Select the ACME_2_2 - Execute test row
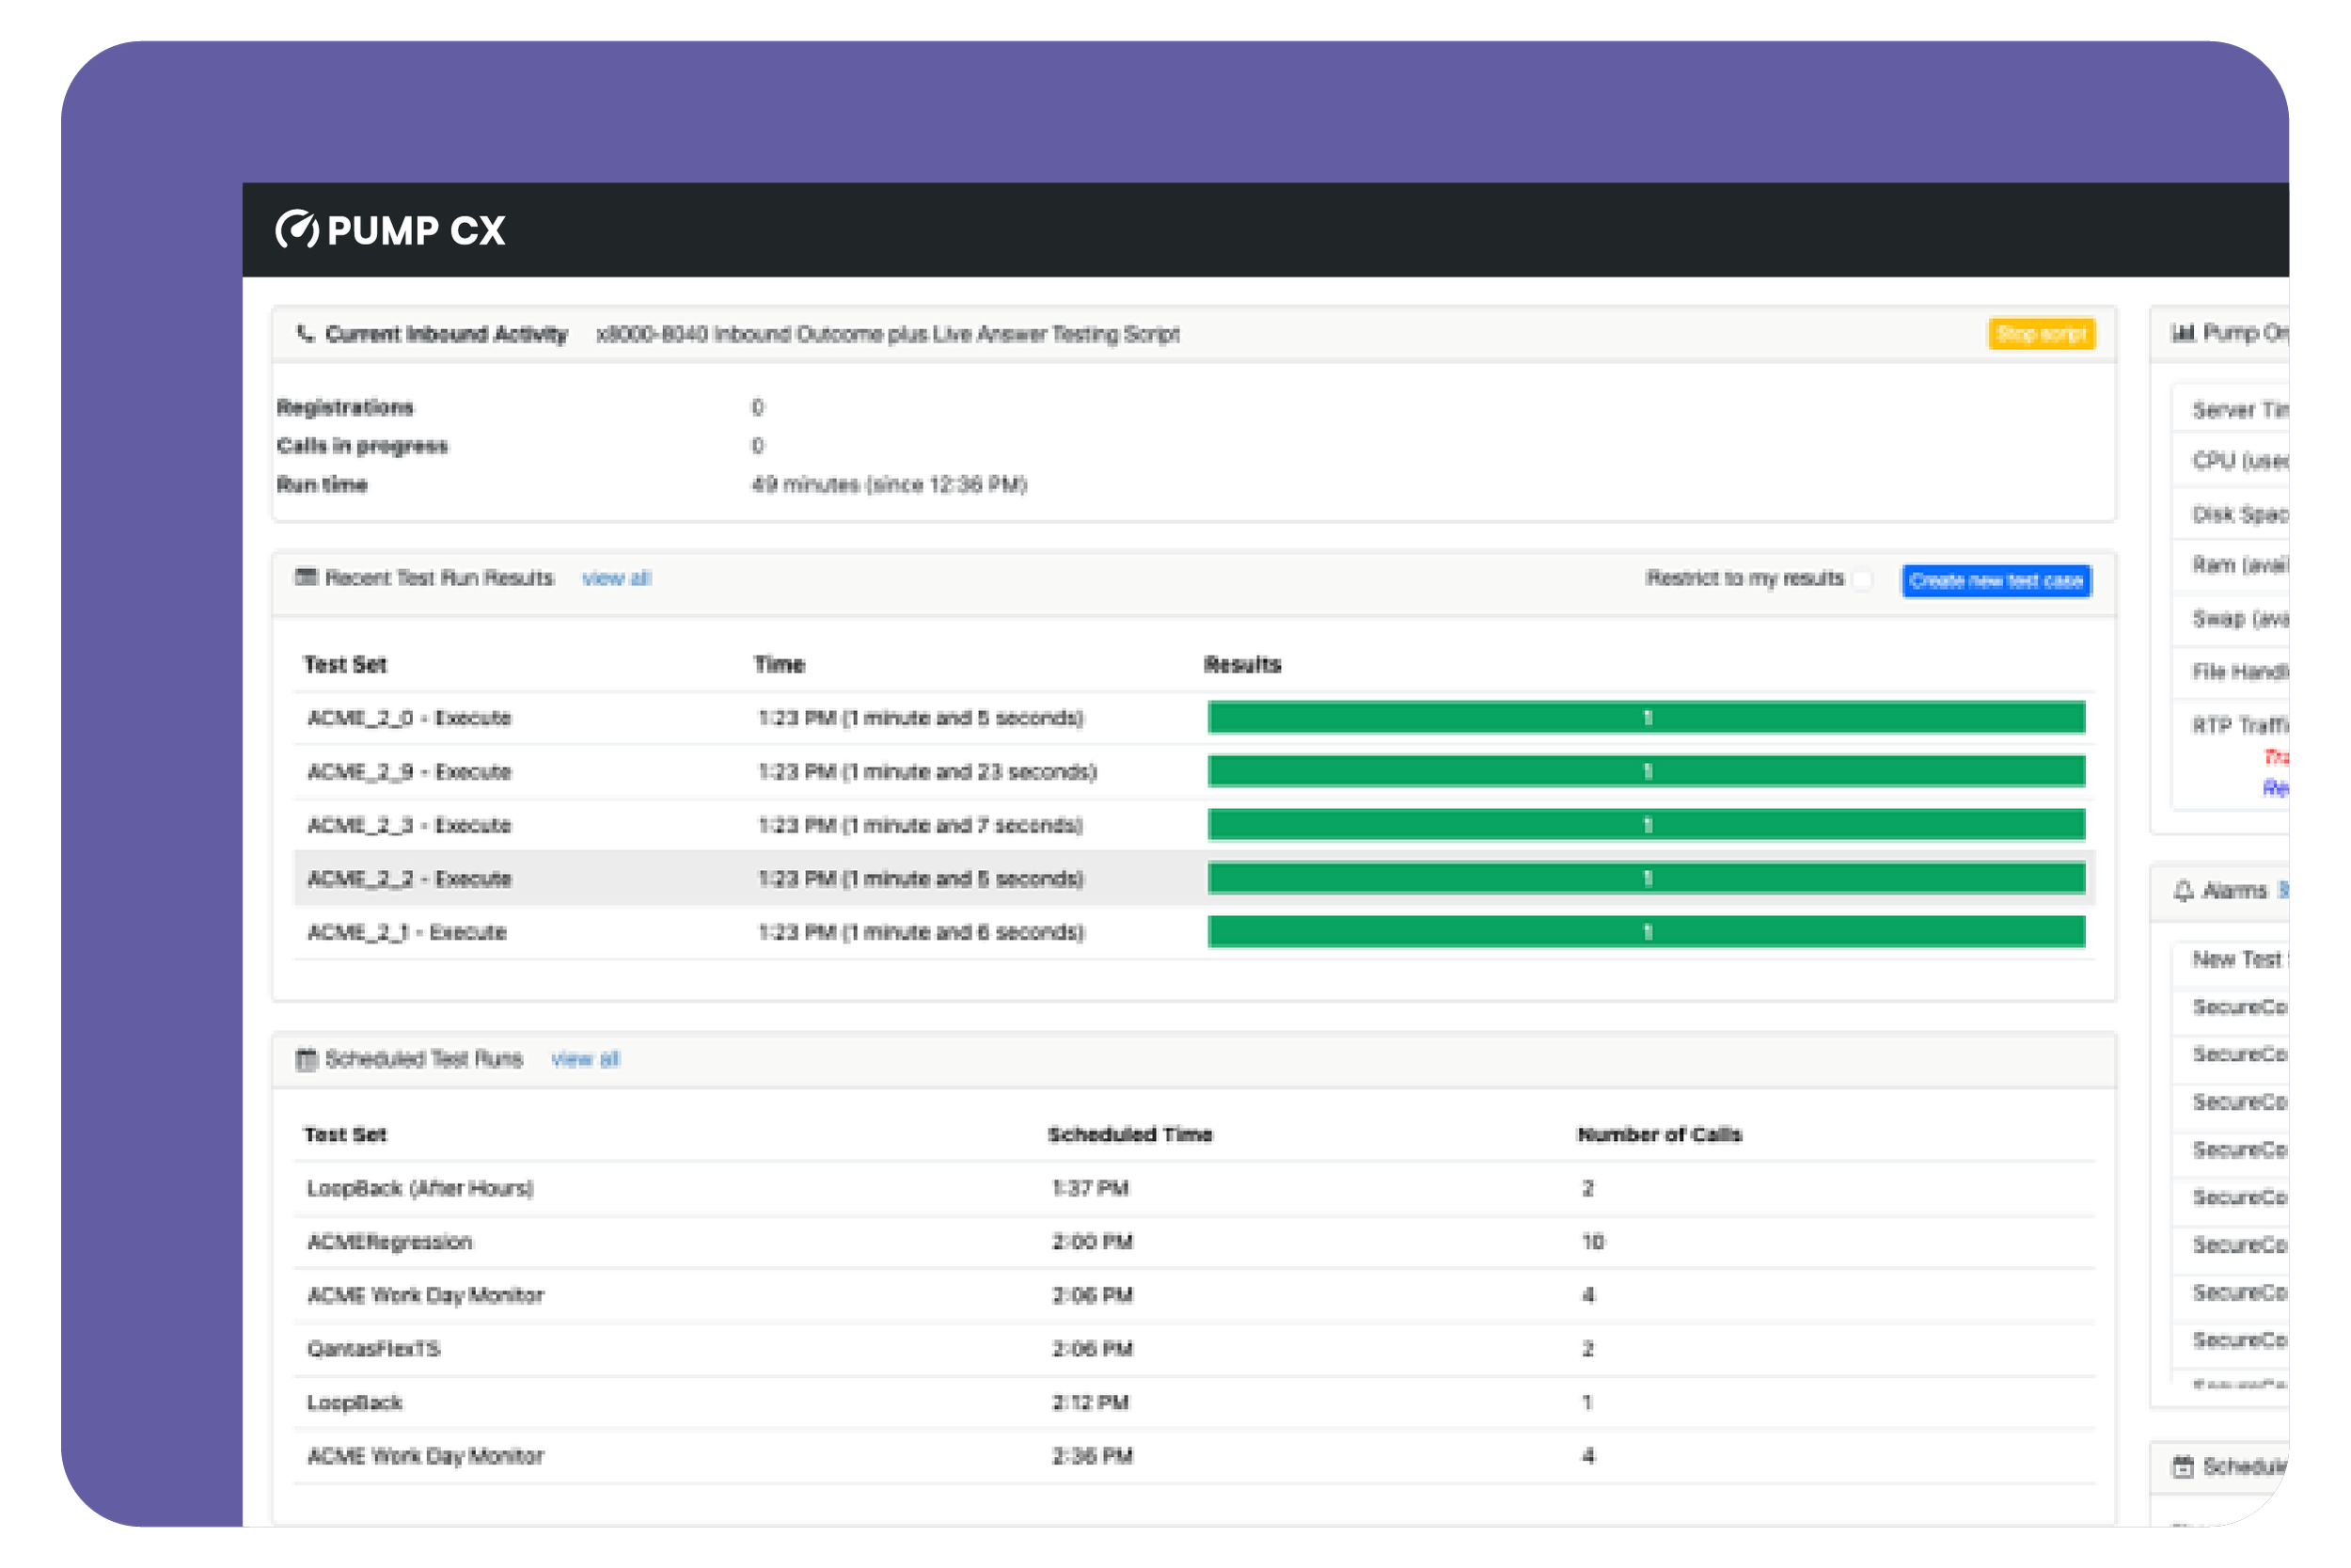This screenshot has height=1568, width=2351. tap(410, 879)
